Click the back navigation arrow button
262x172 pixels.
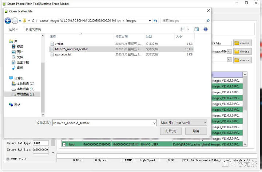pos(9,21)
